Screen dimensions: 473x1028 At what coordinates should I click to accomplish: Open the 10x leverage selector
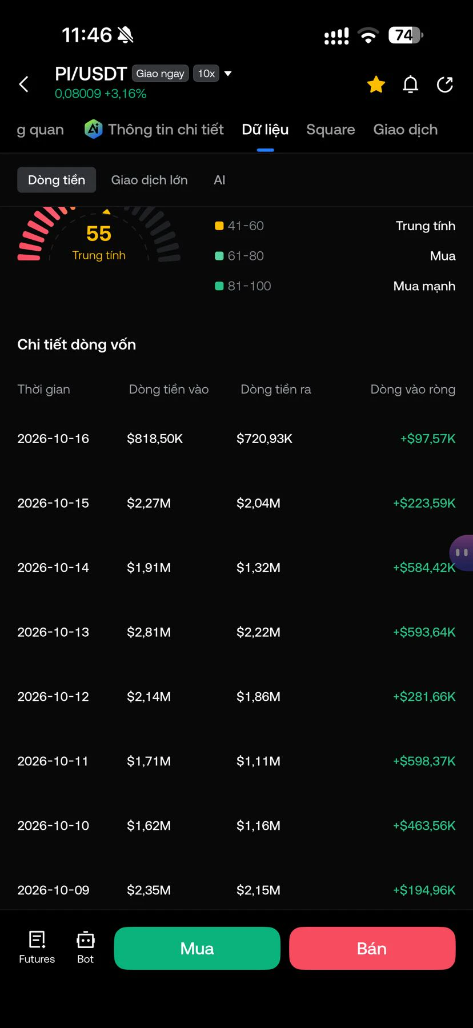pos(206,74)
